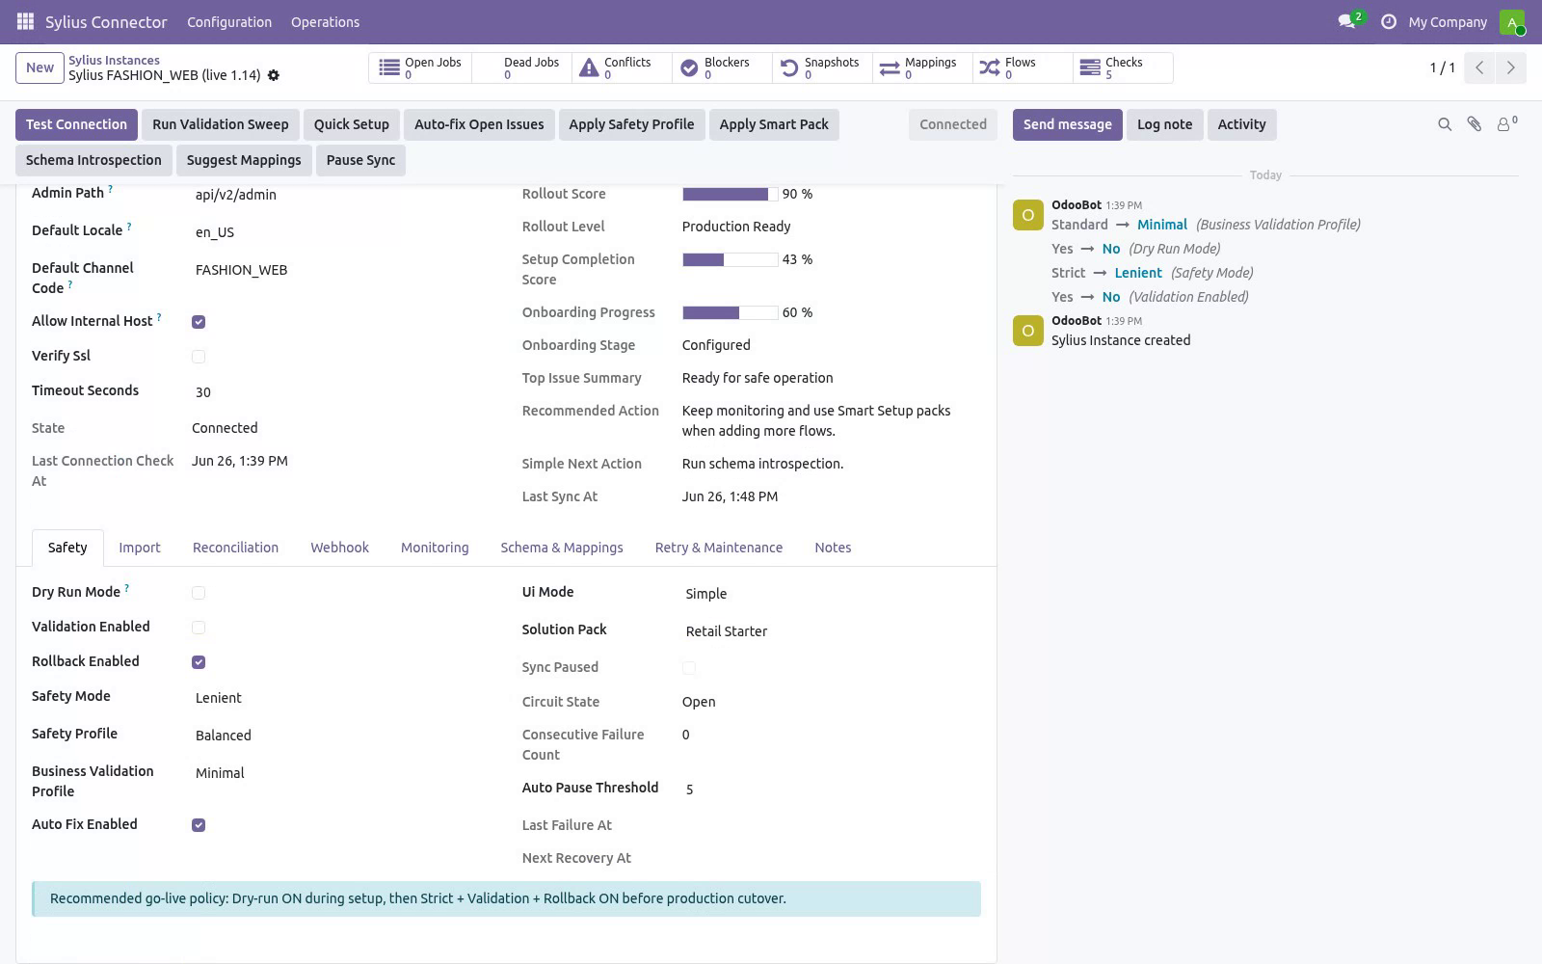This screenshot has height=964, width=1542.
Task: Show the Allow Internal Host help mark
Action: click(159, 317)
